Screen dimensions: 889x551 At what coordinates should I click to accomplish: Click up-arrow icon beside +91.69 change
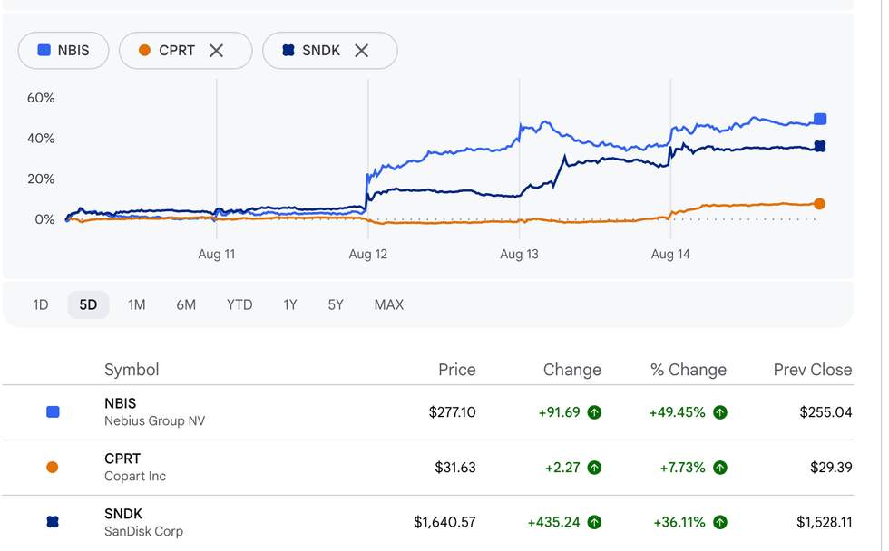(x=594, y=412)
